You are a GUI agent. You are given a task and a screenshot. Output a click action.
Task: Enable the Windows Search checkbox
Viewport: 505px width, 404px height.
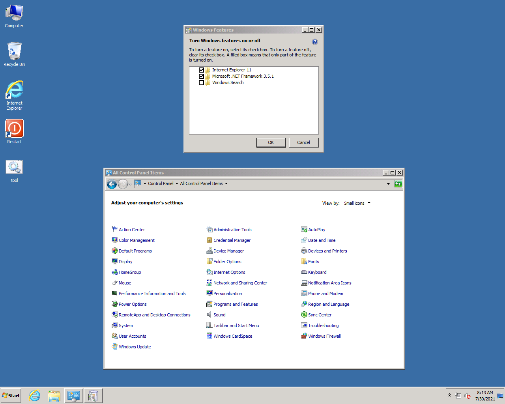coord(201,83)
